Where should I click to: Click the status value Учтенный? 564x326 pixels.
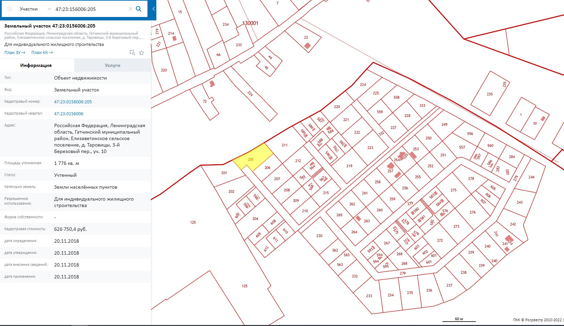tap(65, 175)
